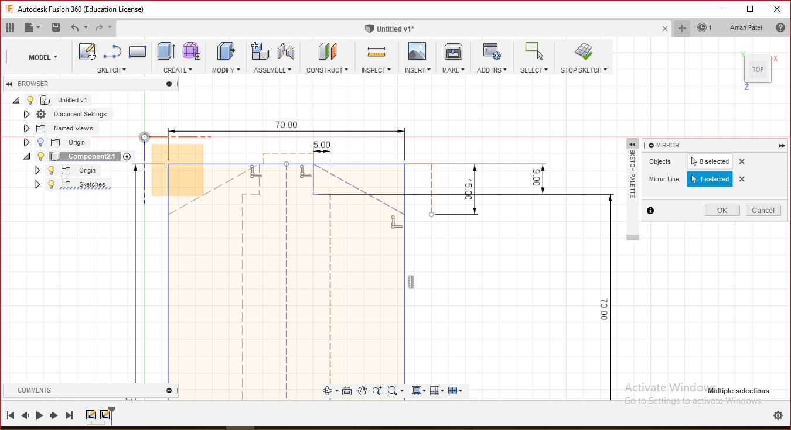
Task: Select the Joint assemble icon
Action: 285,51
